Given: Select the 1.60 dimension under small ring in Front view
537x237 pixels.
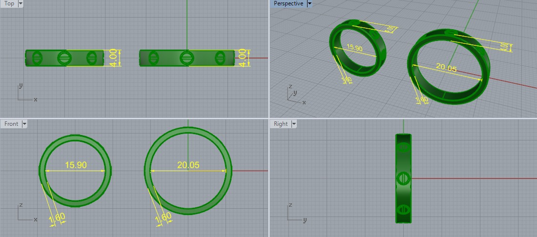Looking at the screenshot, I should 57,219.
